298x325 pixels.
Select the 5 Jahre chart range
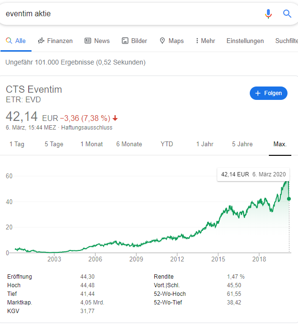242,144
